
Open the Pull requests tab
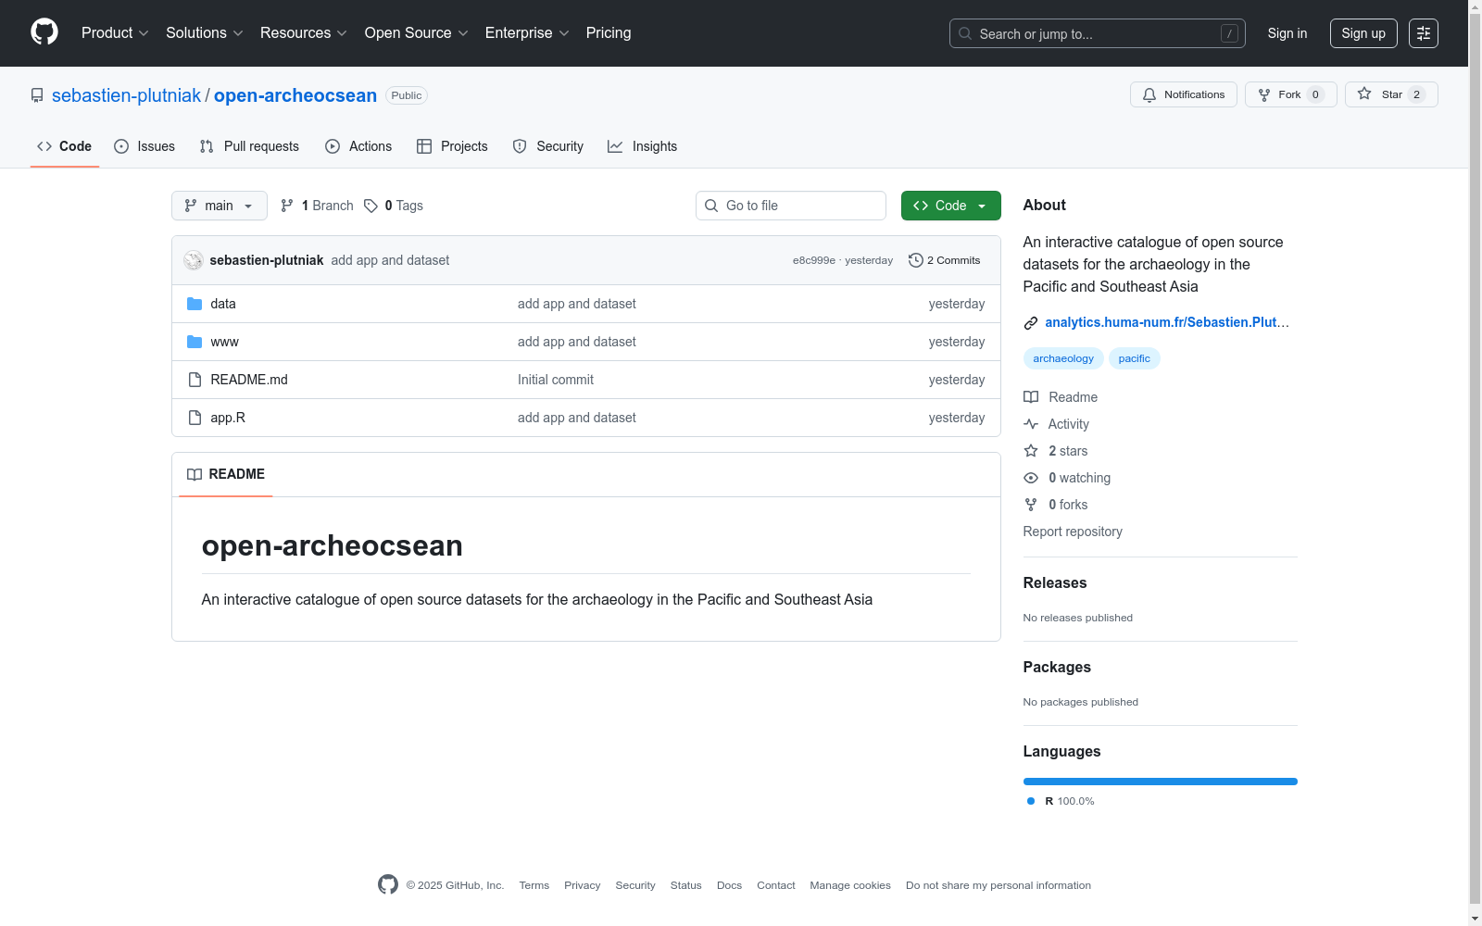click(x=249, y=146)
